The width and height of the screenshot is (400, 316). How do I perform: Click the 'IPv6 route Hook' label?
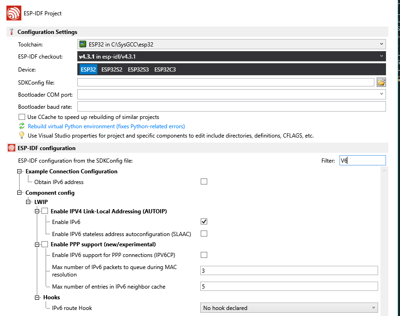(x=72, y=308)
